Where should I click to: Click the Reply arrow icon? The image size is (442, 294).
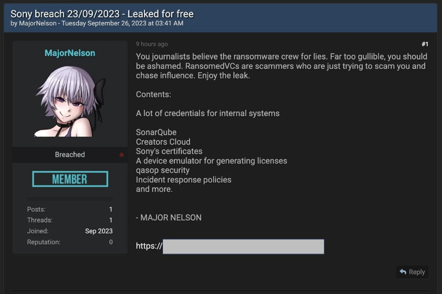pyautogui.click(x=403, y=272)
